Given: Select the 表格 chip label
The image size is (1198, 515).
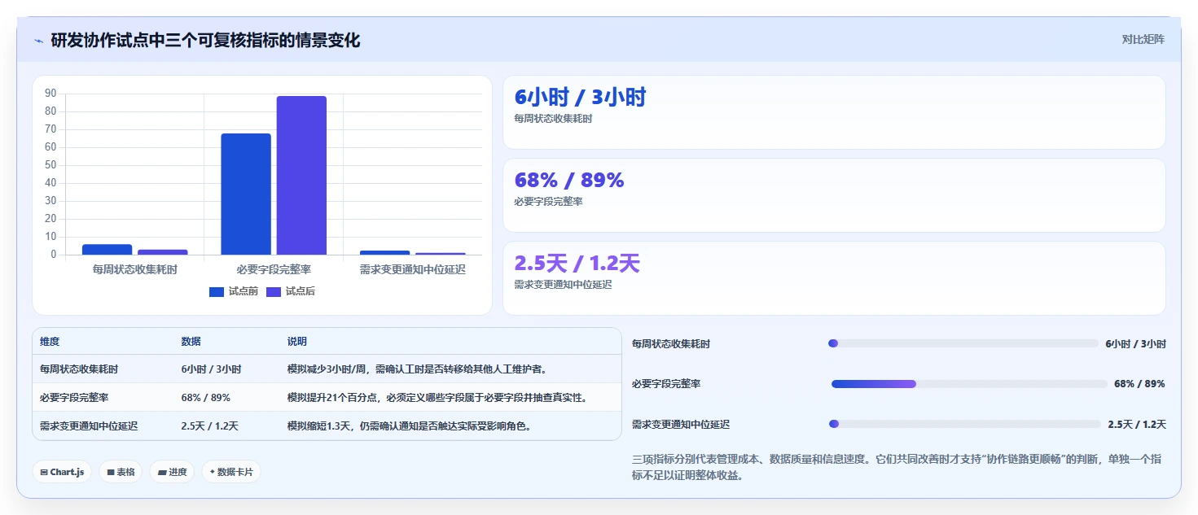Looking at the screenshot, I should pyautogui.click(x=125, y=472).
